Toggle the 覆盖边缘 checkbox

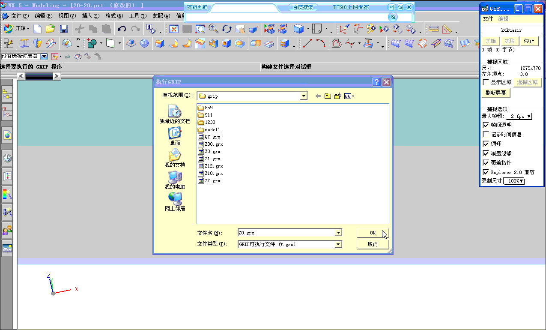point(486,153)
